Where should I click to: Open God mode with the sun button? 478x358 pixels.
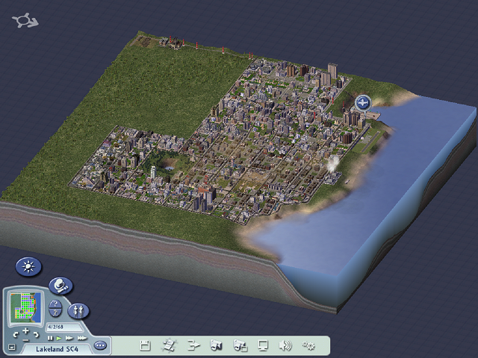pos(29,266)
